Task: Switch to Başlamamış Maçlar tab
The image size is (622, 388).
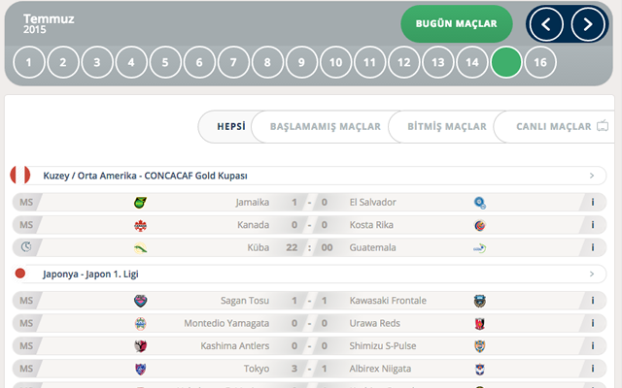Action: [x=320, y=126]
